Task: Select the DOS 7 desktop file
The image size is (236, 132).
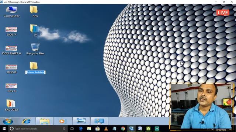Action: (x=11, y=32)
